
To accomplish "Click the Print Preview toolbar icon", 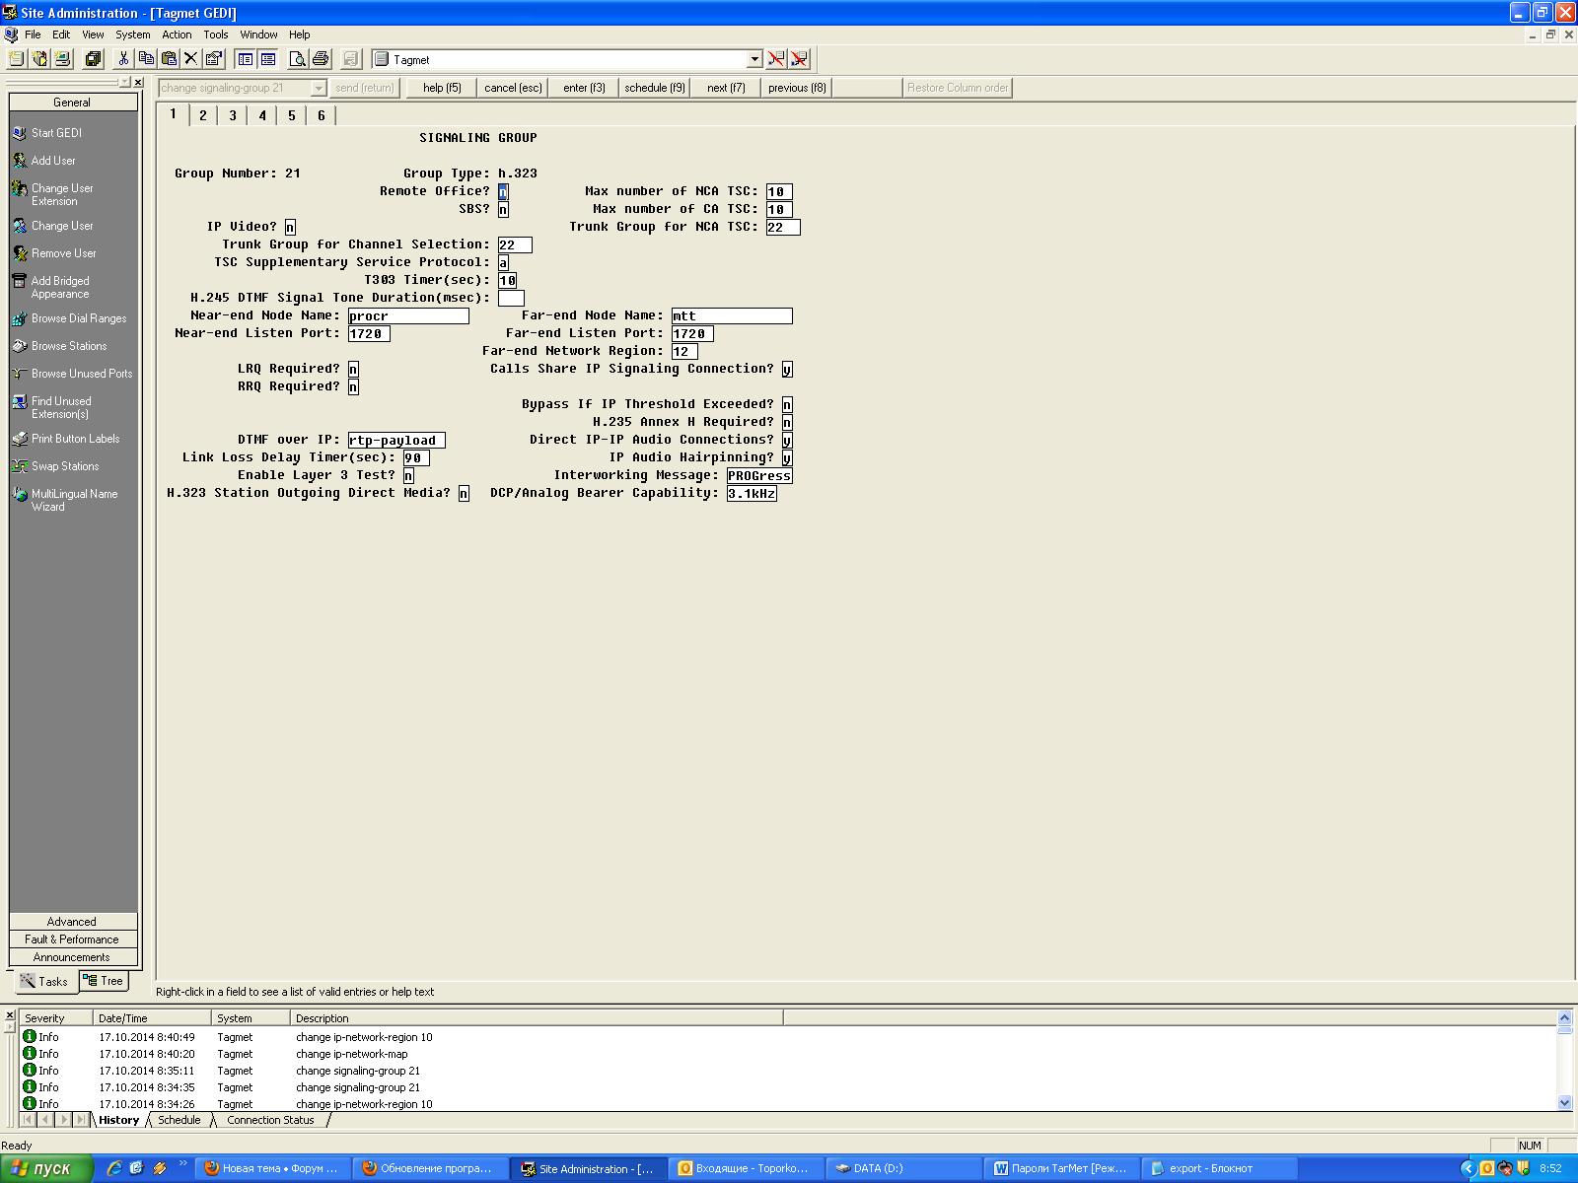I will pos(297,59).
